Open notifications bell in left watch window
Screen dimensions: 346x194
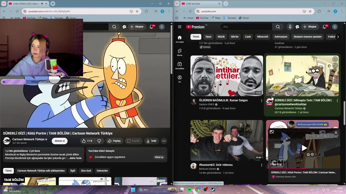point(152,27)
